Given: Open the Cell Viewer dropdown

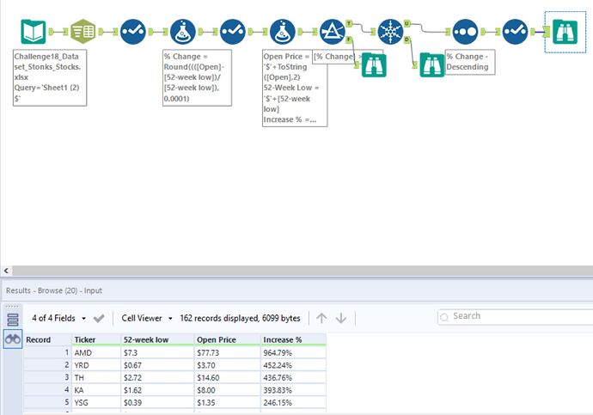Looking at the screenshot, I should coord(148,318).
